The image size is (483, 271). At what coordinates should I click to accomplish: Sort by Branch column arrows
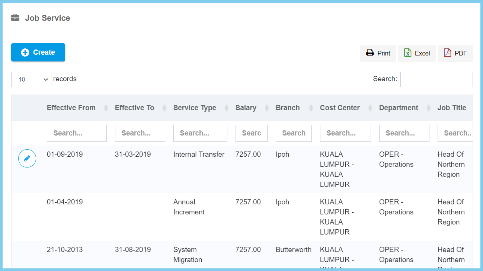click(x=311, y=108)
